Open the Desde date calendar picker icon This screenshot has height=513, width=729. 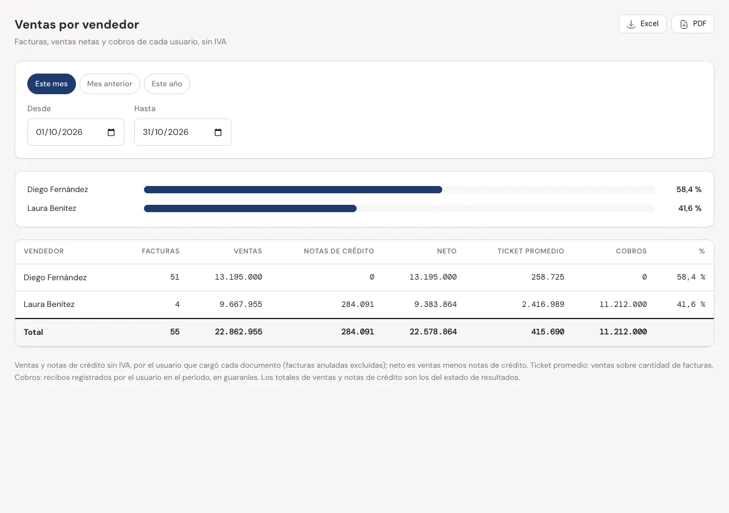click(x=111, y=133)
